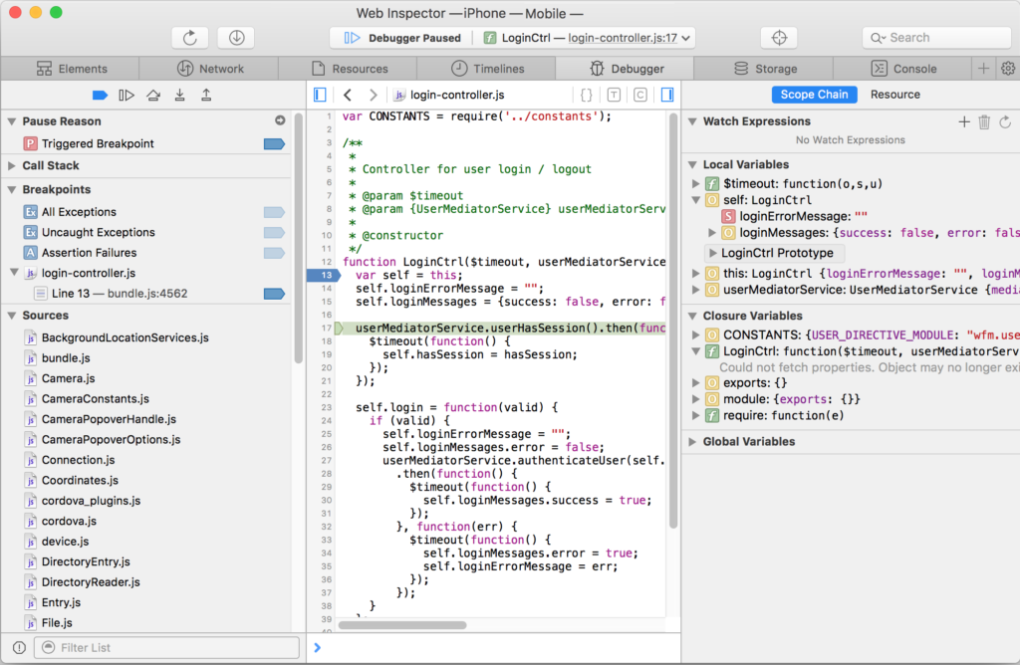Activate the element selection crosshair icon
The image size is (1020, 665).
click(779, 38)
